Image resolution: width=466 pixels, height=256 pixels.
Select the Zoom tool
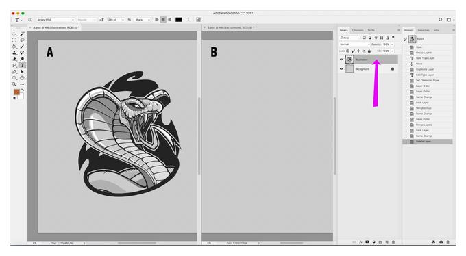[14, 84]
